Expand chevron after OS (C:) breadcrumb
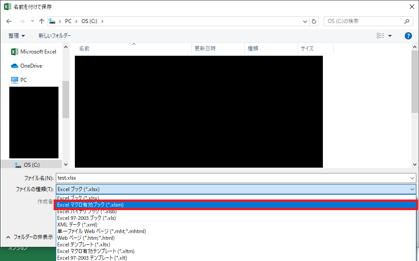The height and width of the screenshot is (261, 419). (102, 21)
